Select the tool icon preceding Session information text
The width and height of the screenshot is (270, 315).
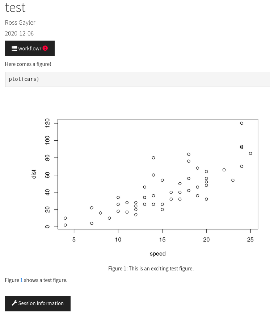click(14, 303)
